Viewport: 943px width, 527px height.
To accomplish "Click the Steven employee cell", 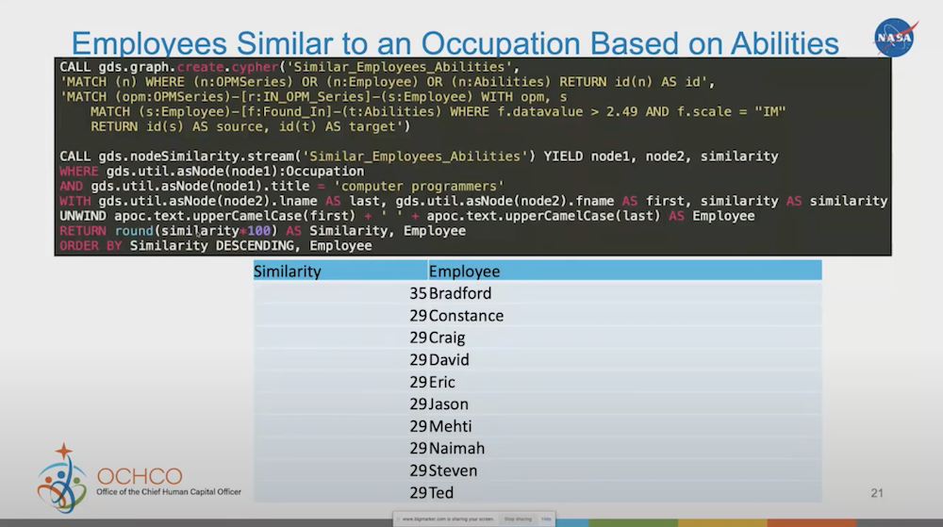I will pyautogui.click(x=625, y=470).
